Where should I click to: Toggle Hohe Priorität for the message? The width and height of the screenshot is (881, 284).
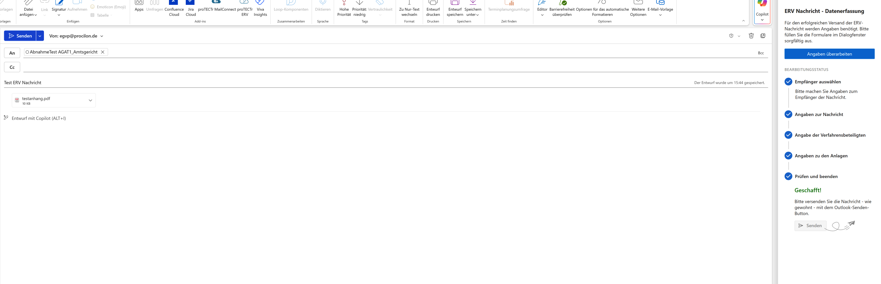[344, 8]
